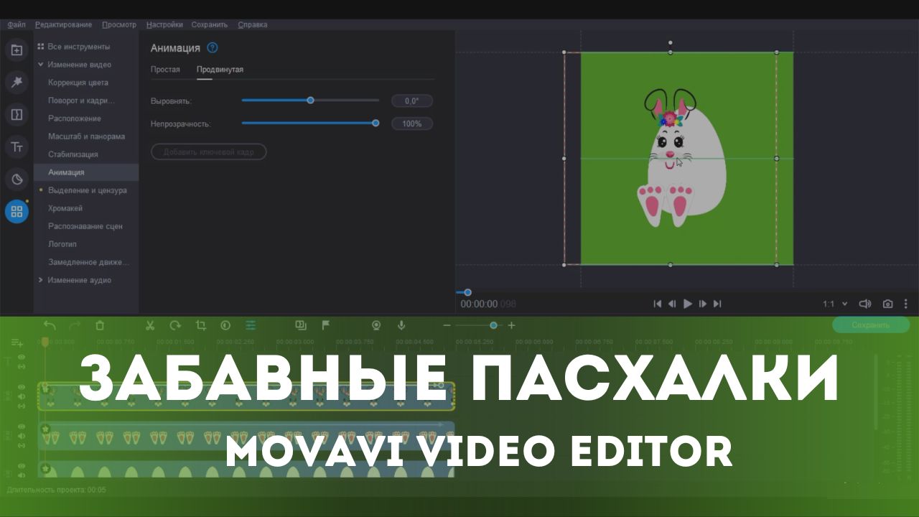Open the Справка menu
The height and width of the screenshot is (517, 919).
252,24
